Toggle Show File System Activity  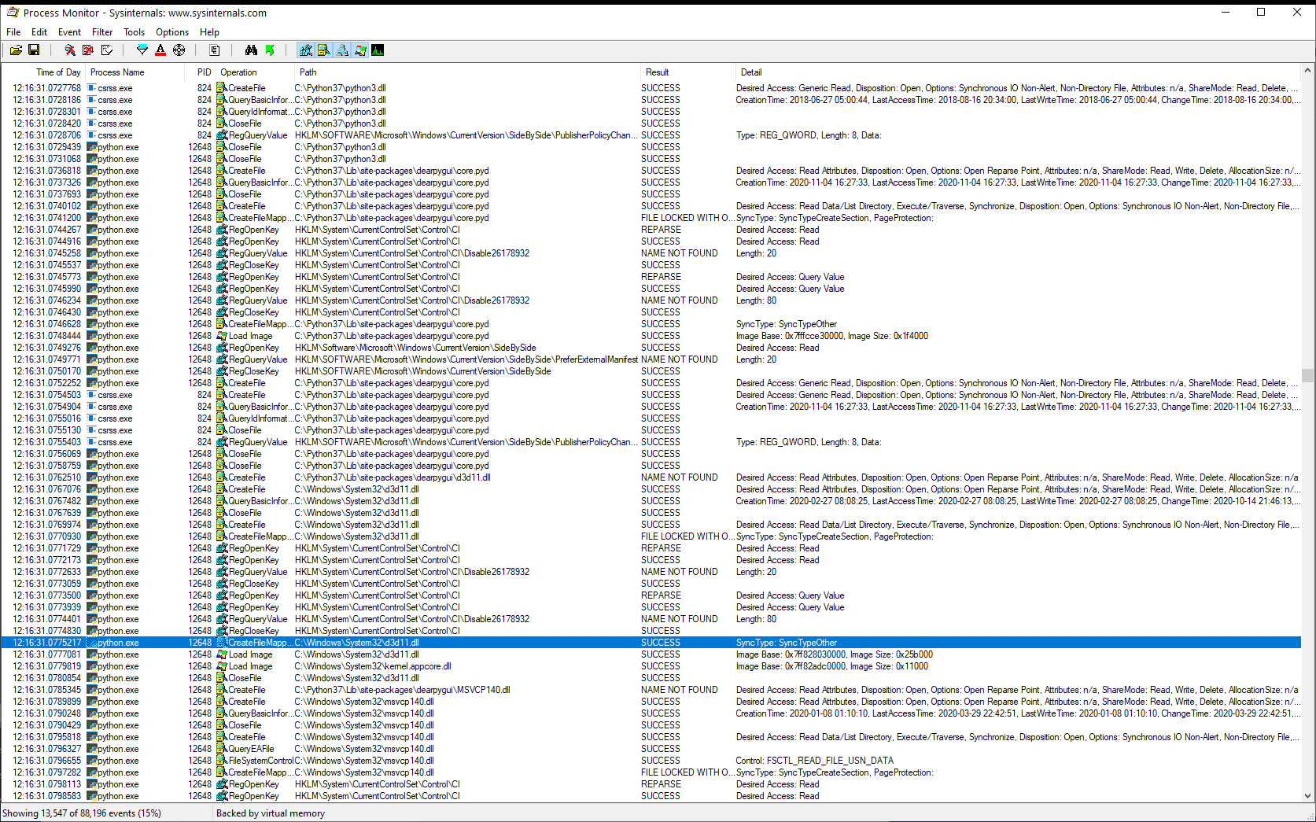[x=324, y=50]
